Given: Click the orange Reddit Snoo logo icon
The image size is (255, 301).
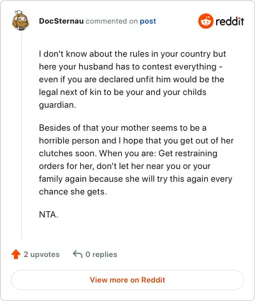Looking at the screenshot, I should click(x=205, y=21).
